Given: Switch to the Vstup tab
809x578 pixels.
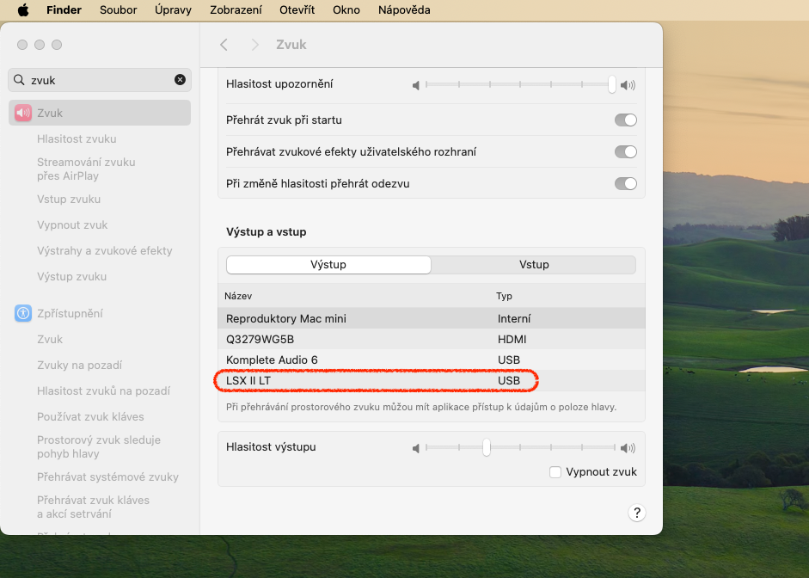Looking at the screenshot, I should point(534,264).
